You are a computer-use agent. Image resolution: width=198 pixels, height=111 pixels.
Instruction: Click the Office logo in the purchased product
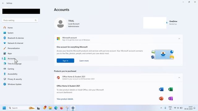pyautogui.click(x=58, y=78)
